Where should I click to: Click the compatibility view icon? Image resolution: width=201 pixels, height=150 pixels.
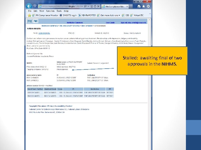[x=92, y=6]
